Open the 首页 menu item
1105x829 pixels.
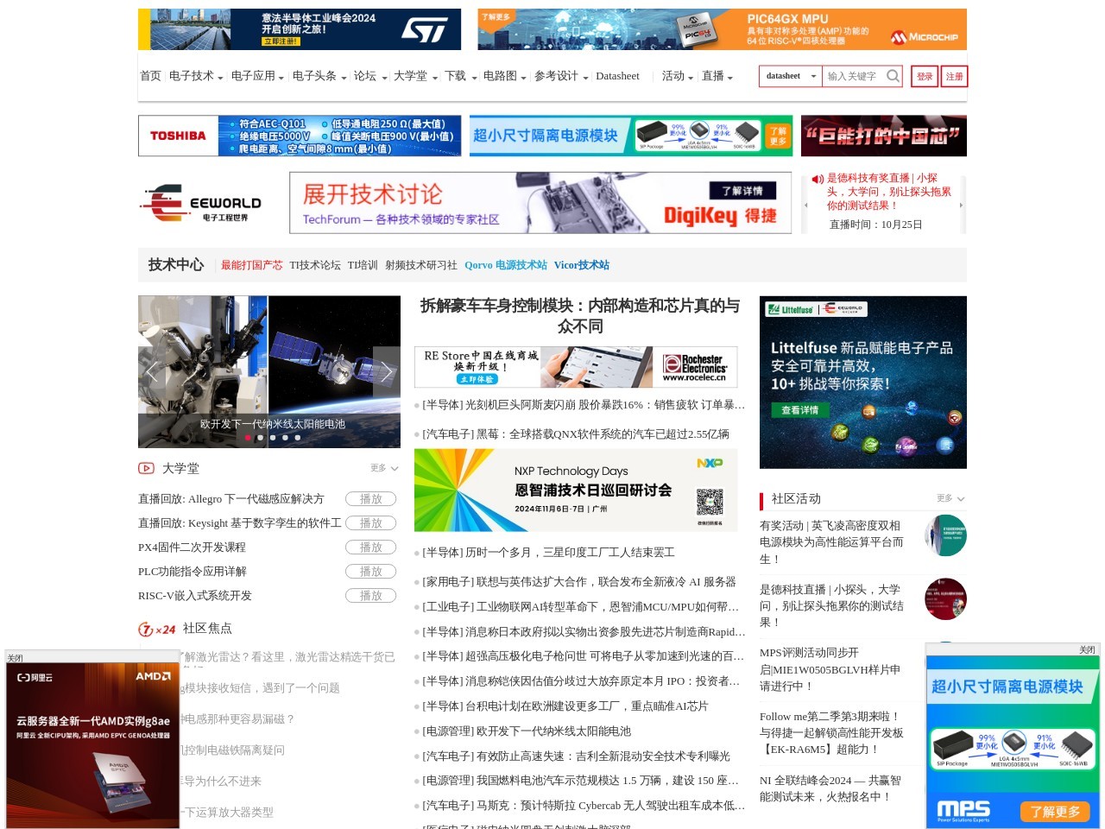150,76
